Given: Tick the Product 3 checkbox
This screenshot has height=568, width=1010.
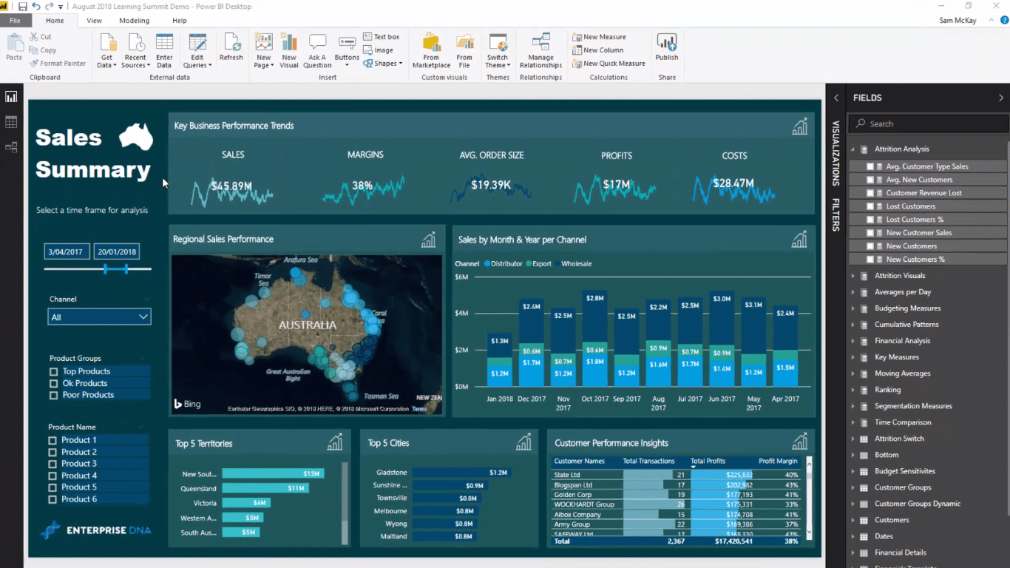Looking at the screenshot, I should click(52, 464).
